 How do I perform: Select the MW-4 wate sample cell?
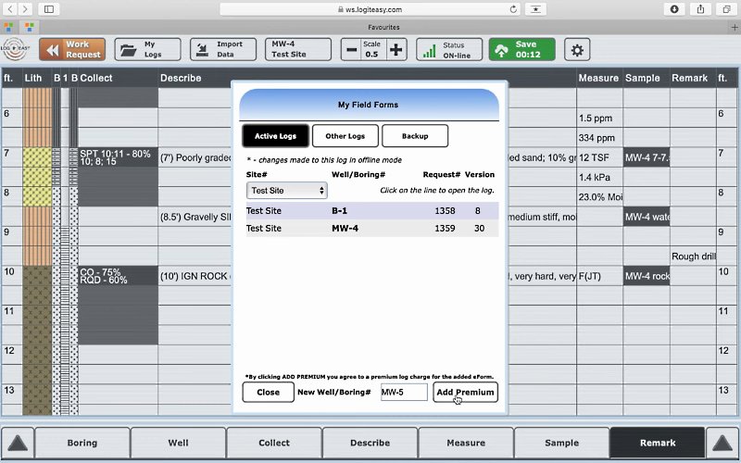[647, 217]
